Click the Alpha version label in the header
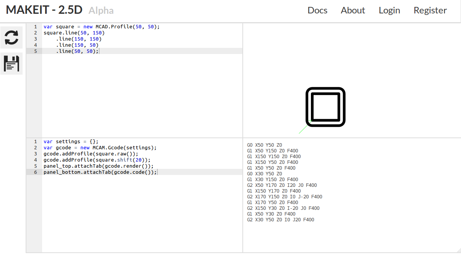This screenshot has width=461, height=255. coord(101,10)
